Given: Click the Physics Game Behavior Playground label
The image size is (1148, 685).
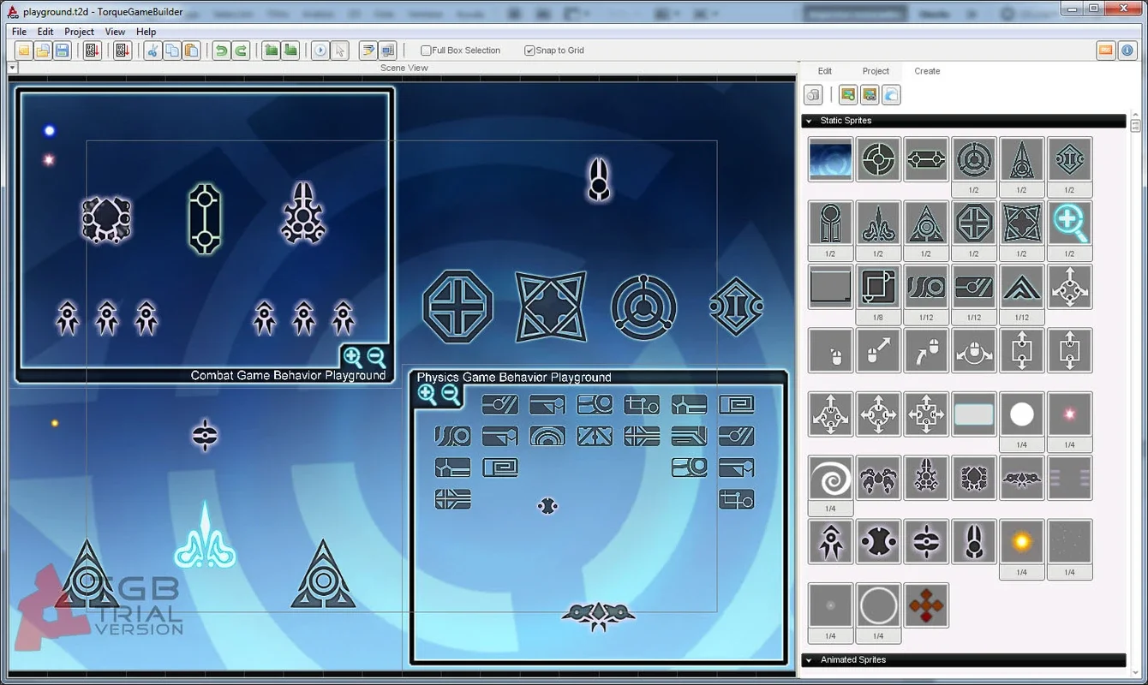Looking at the screenshot, I should tap(514, 377).
